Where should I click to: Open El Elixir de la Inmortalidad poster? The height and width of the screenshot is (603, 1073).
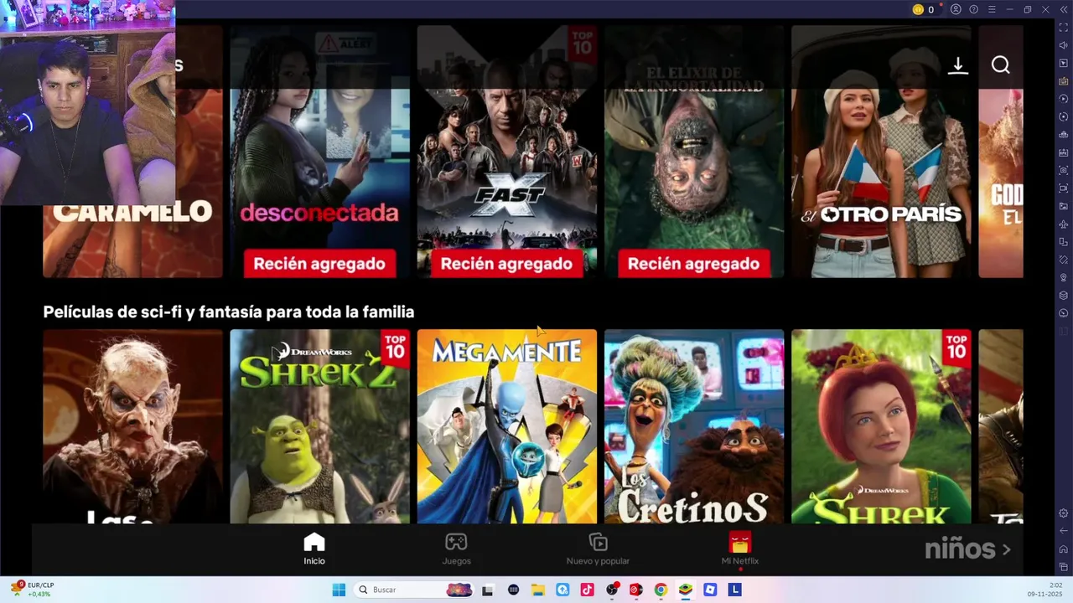tap(694, 152)
